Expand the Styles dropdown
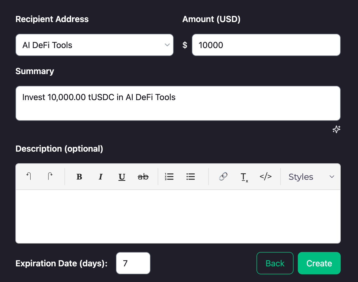The width and height of the screenshot is (358, 282). [x=311, y=177]
